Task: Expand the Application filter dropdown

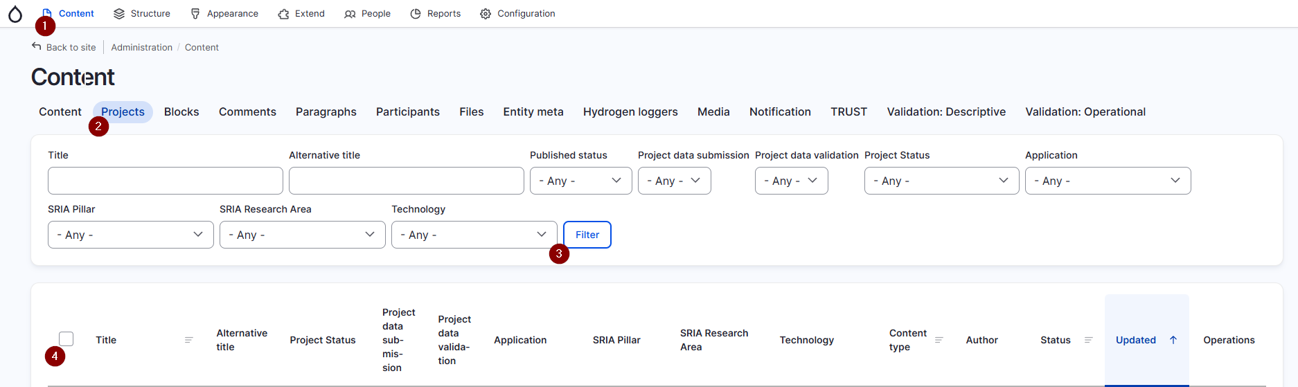Action: [x=1108, y=181]
